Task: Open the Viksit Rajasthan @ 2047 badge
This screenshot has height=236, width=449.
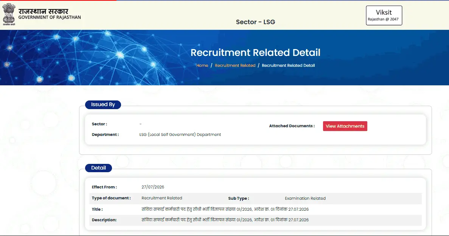Action: tap(384, 15)
